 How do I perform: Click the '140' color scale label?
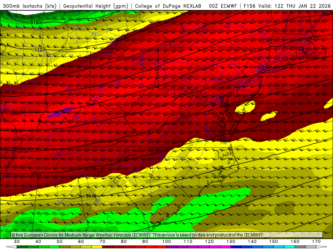tap(252, 242)
